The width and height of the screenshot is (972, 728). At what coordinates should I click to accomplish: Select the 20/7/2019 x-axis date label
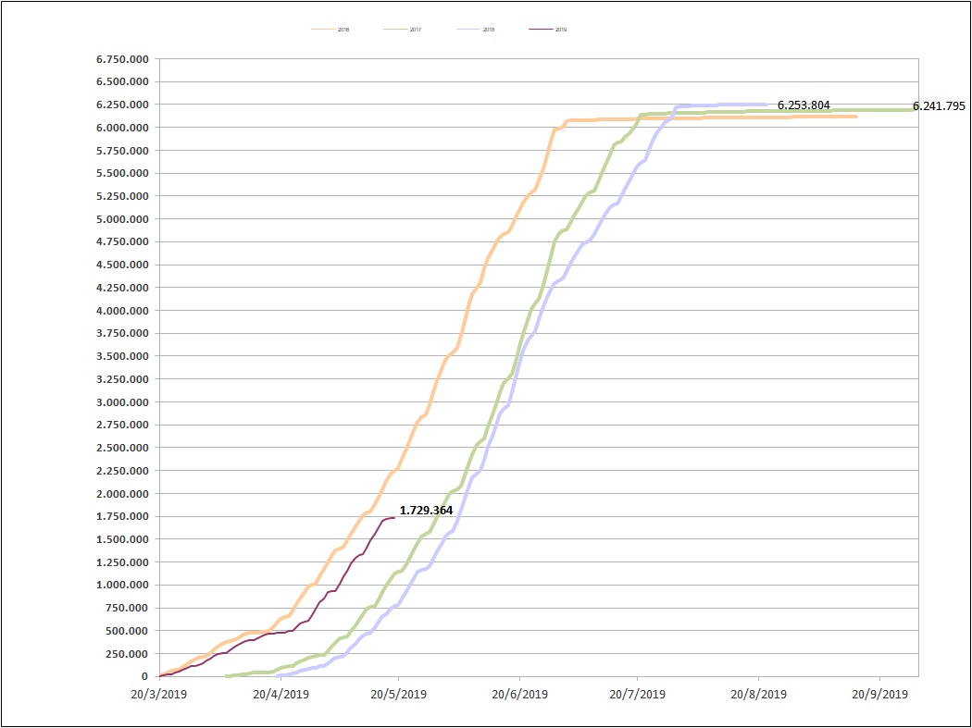tap(638, 692)
